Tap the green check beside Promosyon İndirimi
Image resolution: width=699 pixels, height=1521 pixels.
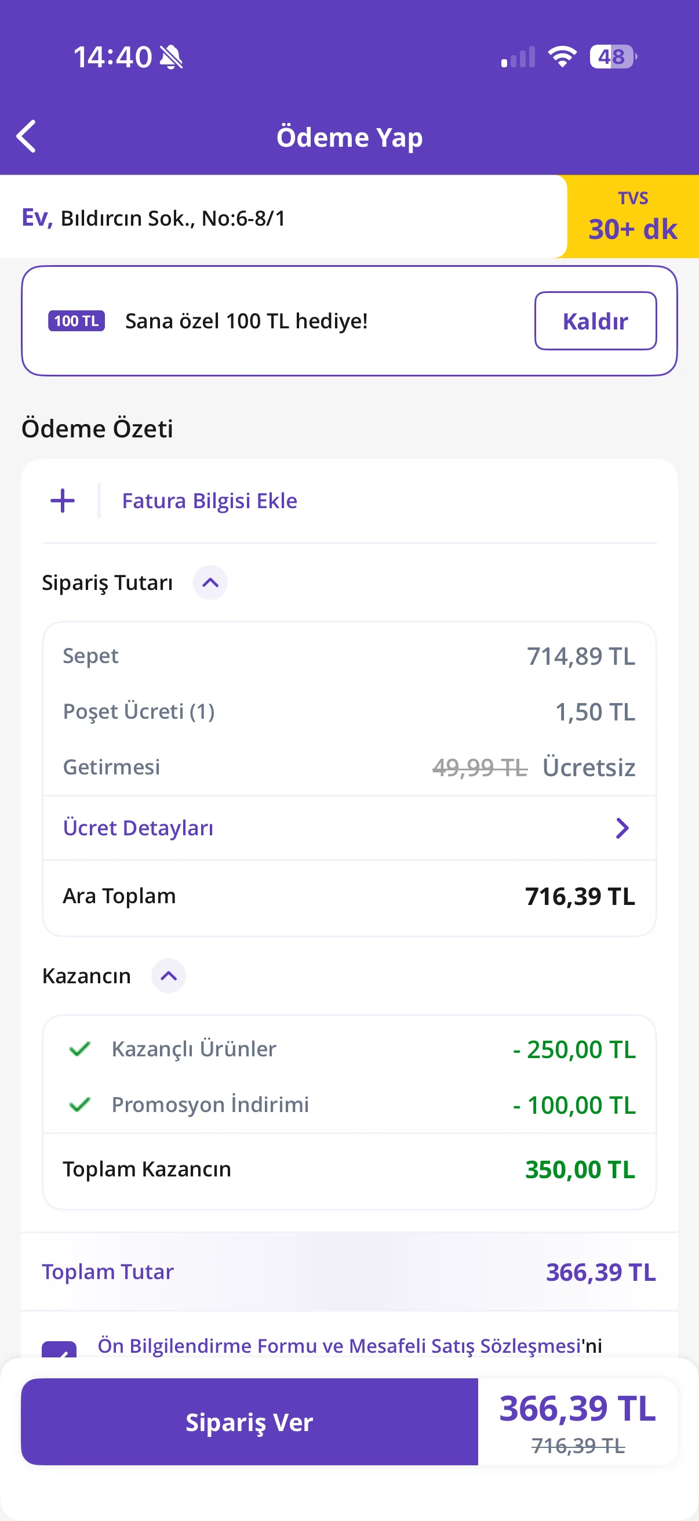79,1104
